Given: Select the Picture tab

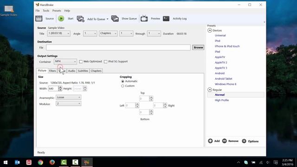Looking at the screenshot, I should click(x=42, y=71).
